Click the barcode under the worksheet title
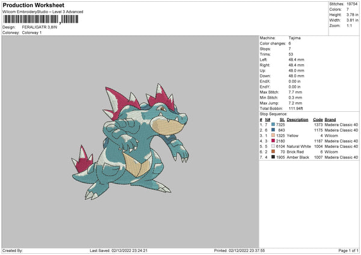This screenshot has width=361, height=255. [x=41, y=19]
